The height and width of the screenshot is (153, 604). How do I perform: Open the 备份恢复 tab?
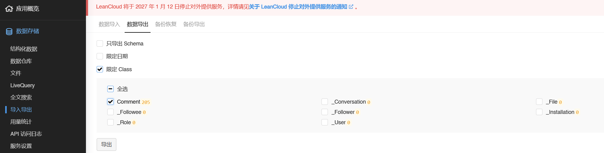click(x=165, y=24)
